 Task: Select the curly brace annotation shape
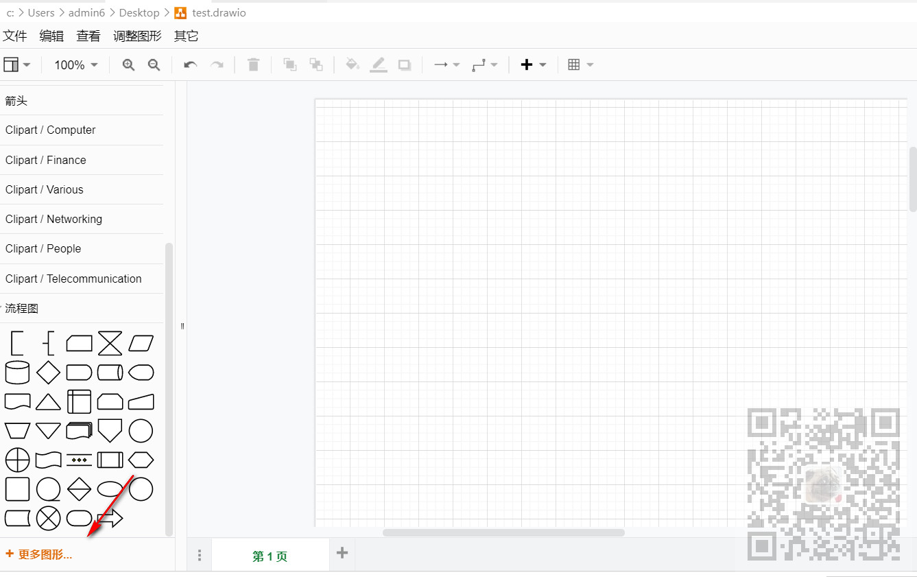[48, 343]
